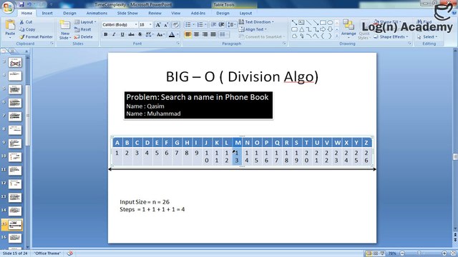Viewport: 458px width, 257px height.
Task: Insert a rectangle shape from gallery
Action: (x=323, y=22)
